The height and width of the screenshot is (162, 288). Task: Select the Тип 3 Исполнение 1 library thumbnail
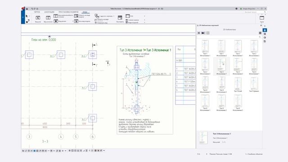(221, 66)
